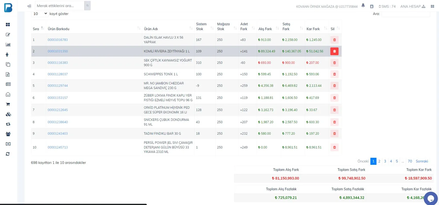439x205 pixels.
Task: Go to page 2 of results
Action: tap(379, 161)
